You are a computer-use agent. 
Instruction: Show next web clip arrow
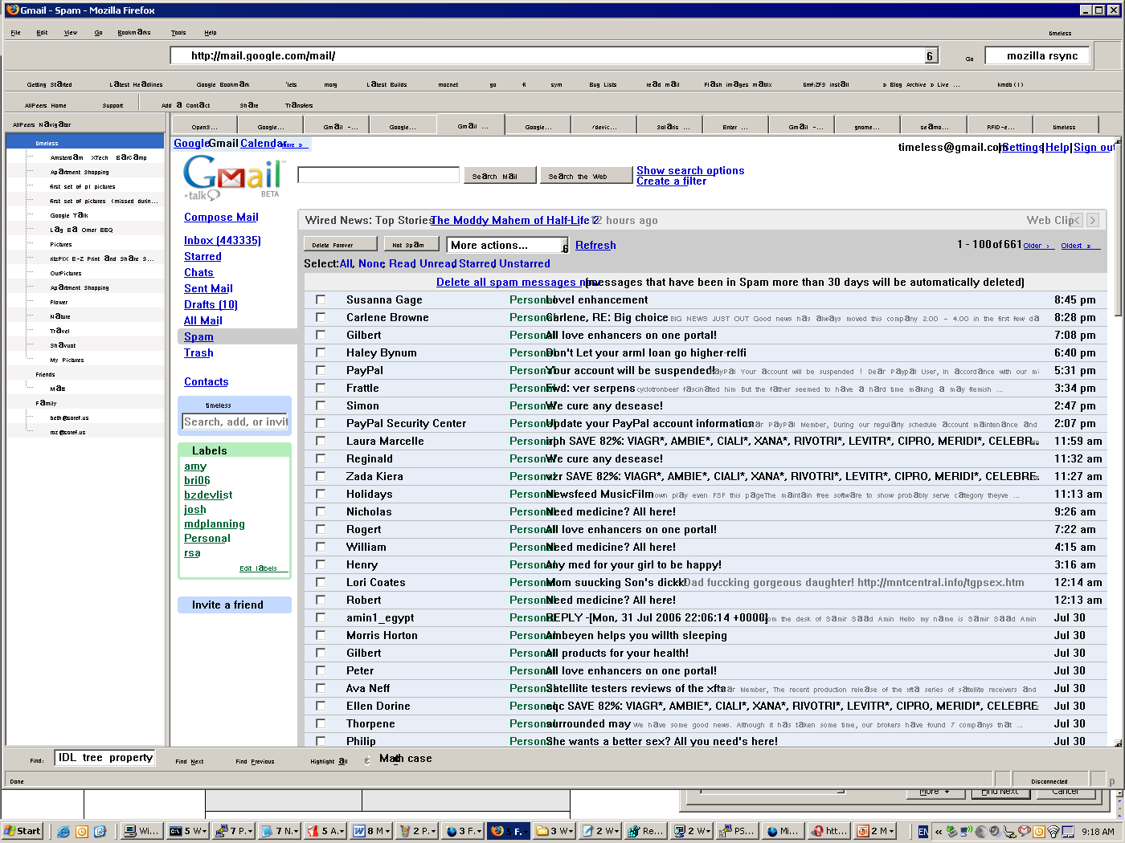[1092, 220]
